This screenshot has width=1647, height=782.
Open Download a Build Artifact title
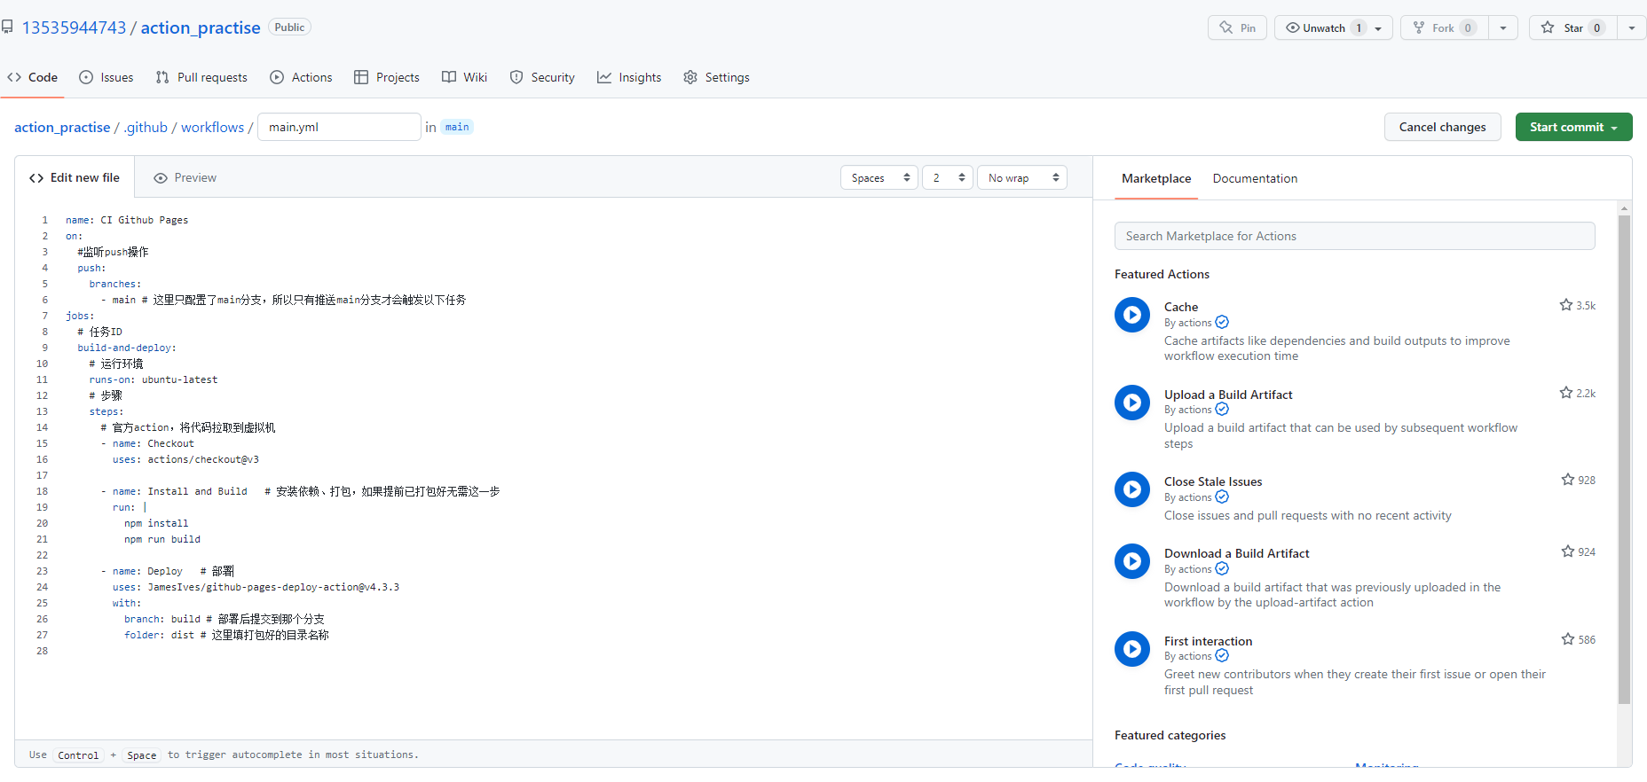point(1236,553)
